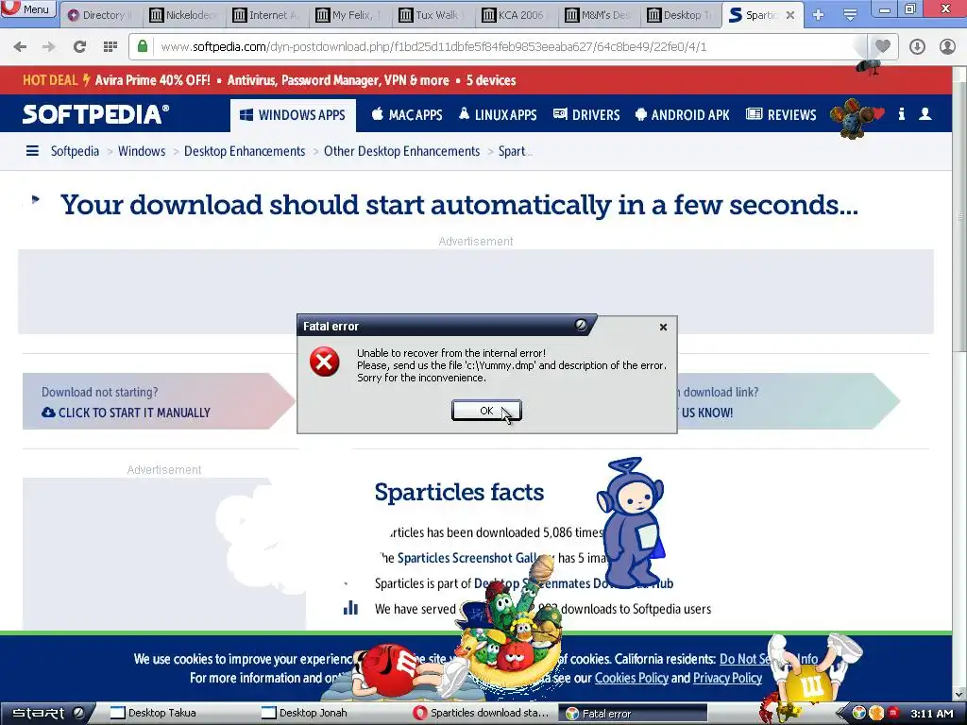Switch to the My Felix browser tab
The width and height of the screenshot is (967, 725).
click(x=349, y=15)
